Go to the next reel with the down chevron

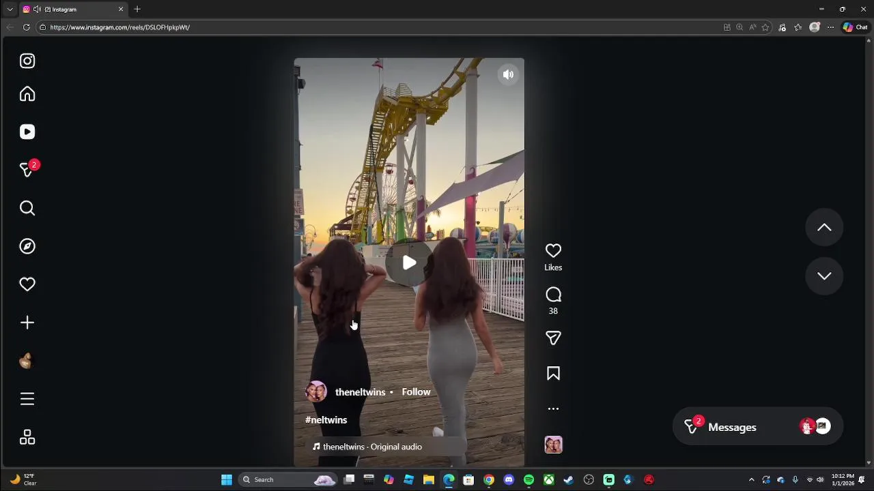824,276
